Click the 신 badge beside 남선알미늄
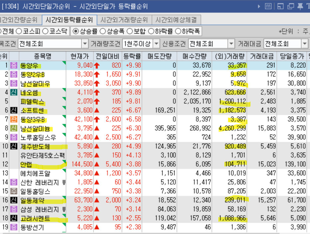The height and width of the screenshot is (234, 310). pos(14,128)
